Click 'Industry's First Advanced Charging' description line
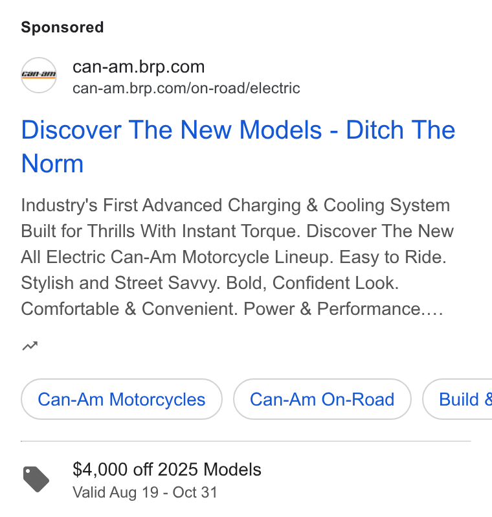 (x=161, y=205)
